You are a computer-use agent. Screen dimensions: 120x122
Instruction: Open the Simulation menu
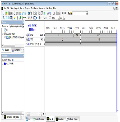(x=42, y=8)
